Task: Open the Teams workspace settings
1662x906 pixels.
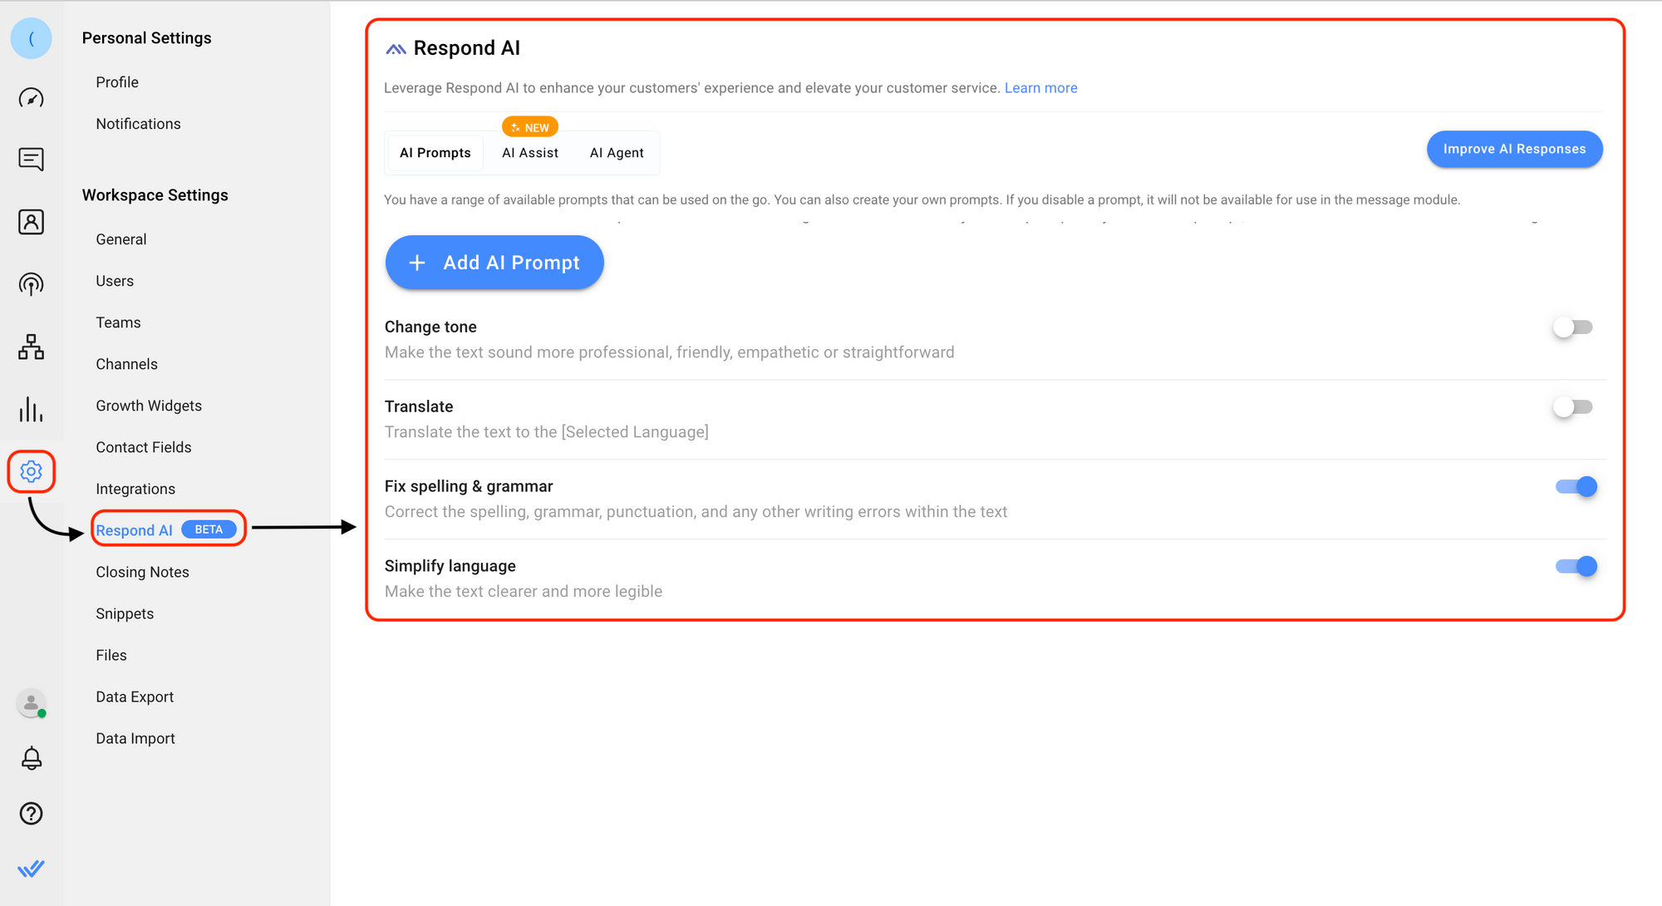Action: coord(117,323)
